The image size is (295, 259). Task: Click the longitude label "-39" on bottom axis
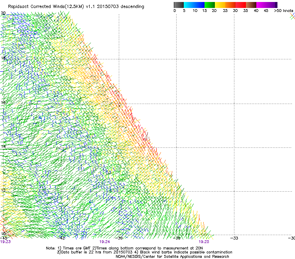click(119, 238)
